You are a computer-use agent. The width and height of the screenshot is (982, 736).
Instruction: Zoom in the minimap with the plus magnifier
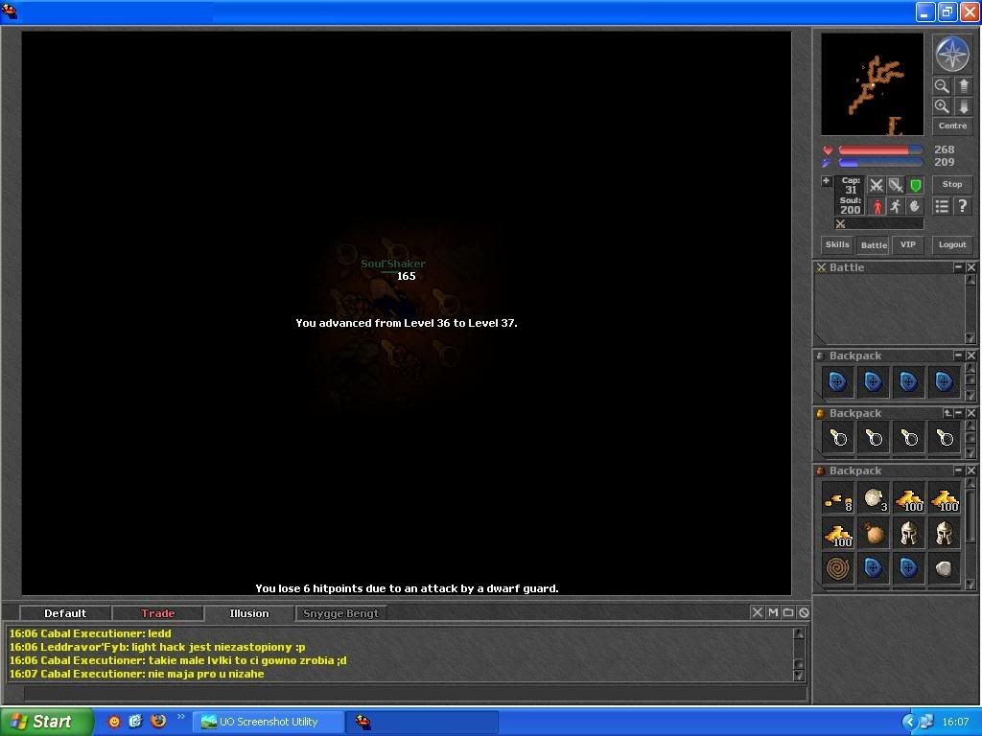click(x=942, y=106)
